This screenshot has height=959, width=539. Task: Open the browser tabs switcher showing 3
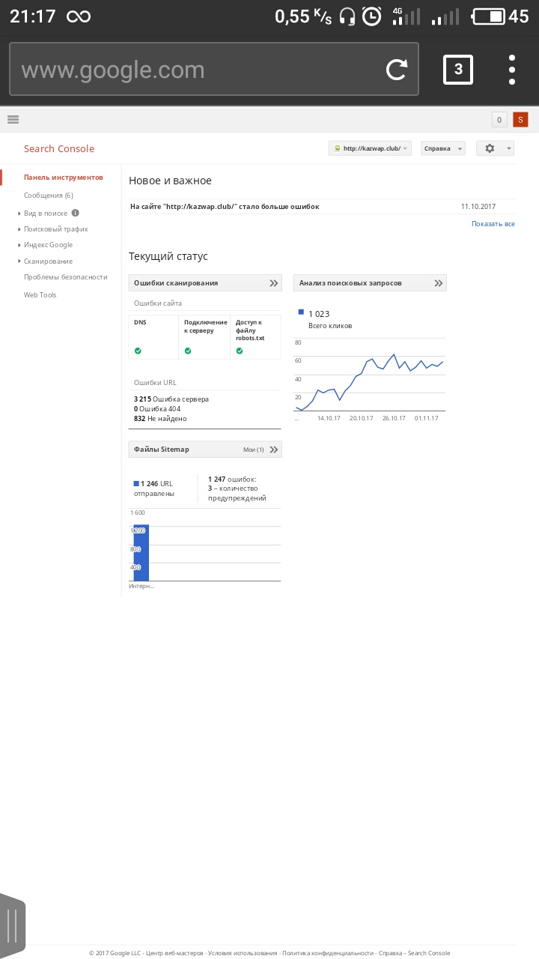[458, 70]
